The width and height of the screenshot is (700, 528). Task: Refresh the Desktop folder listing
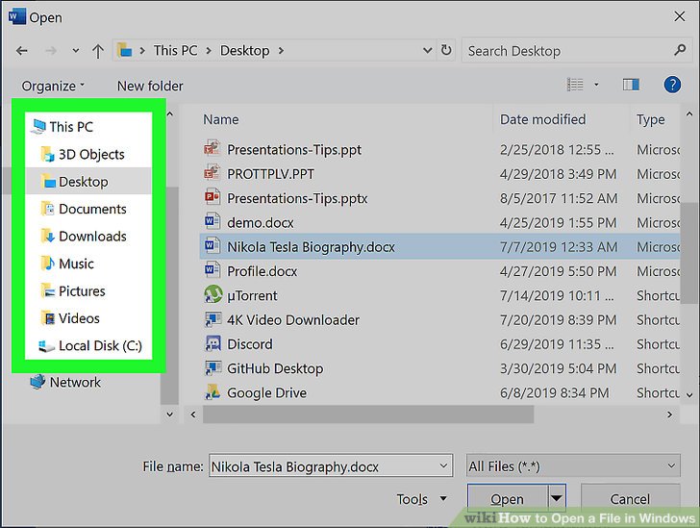446,50
